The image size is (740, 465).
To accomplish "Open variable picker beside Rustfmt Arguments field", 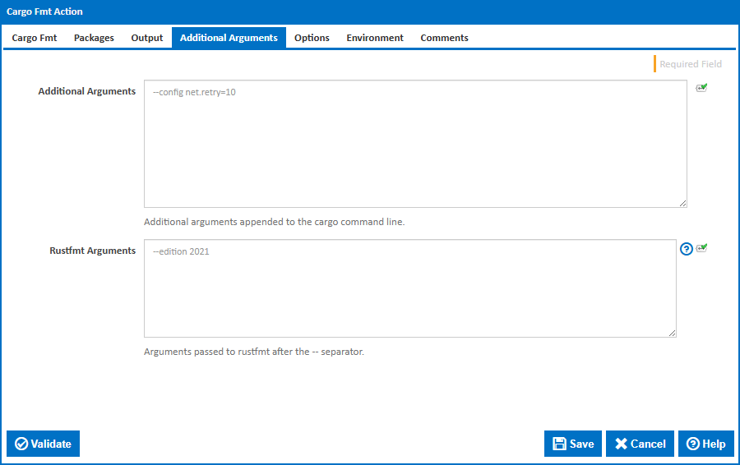I will (x=701, y=248).
